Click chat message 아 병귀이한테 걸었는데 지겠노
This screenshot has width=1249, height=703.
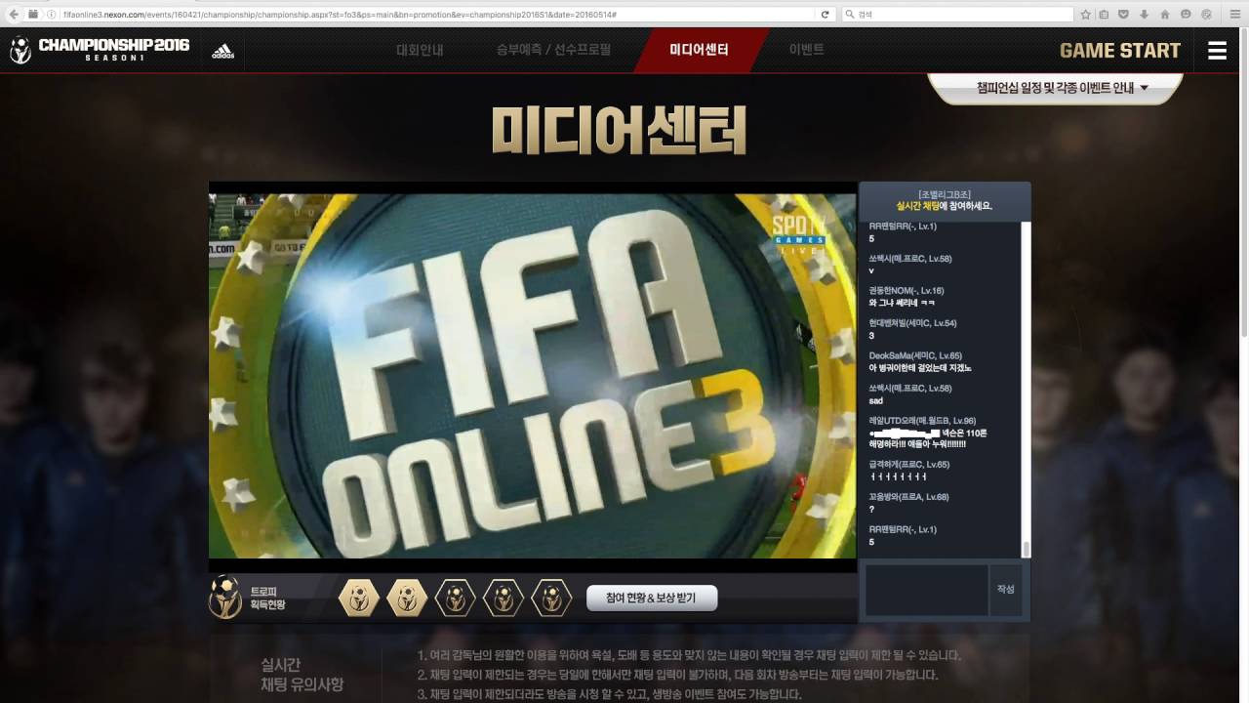tap(920, 368)
